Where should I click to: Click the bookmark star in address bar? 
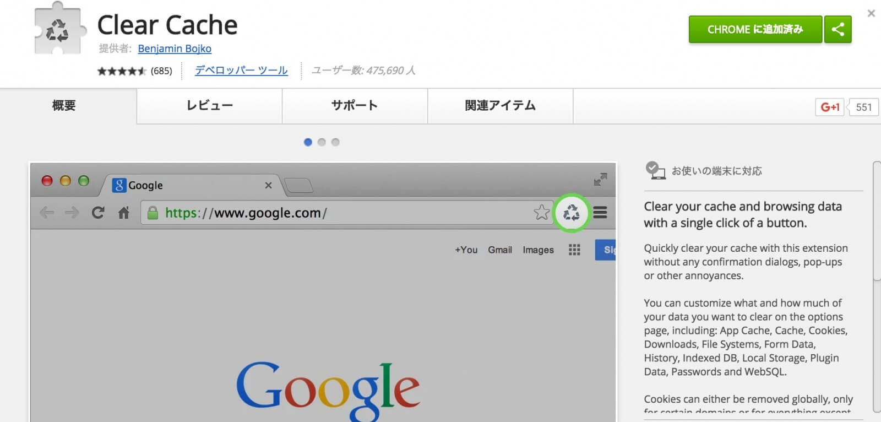(x=541, y=212)
